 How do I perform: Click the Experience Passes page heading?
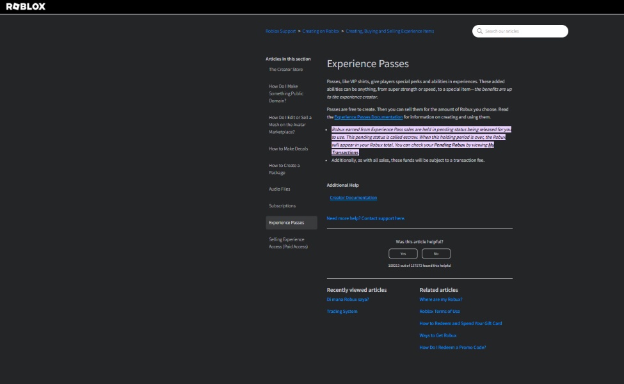[x=368, y=63]
